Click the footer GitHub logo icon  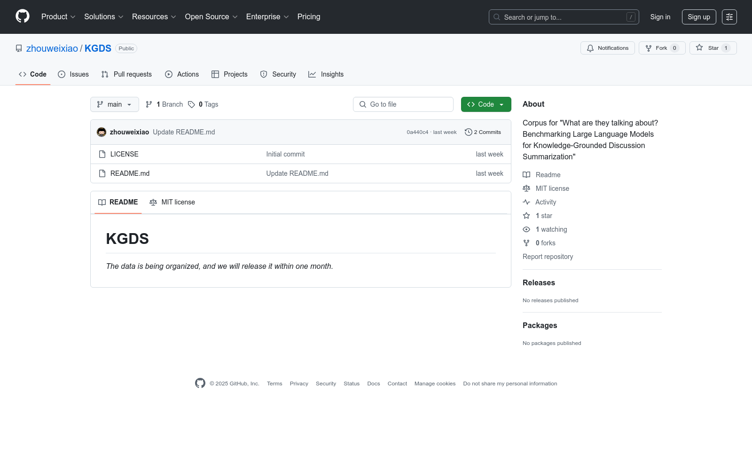200,383
